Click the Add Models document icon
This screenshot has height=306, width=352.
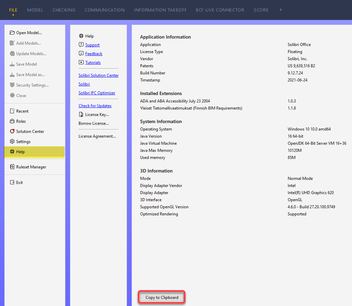pos(12,43)
